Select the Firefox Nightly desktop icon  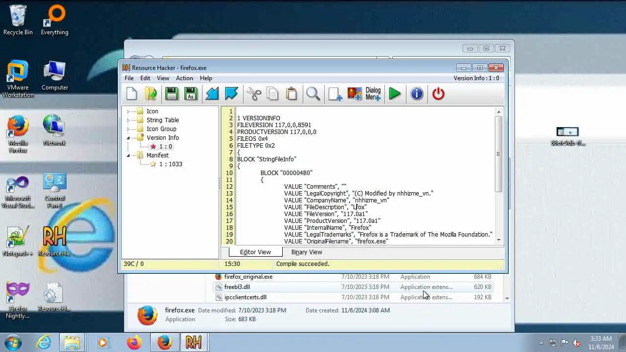tap(18, 300)
